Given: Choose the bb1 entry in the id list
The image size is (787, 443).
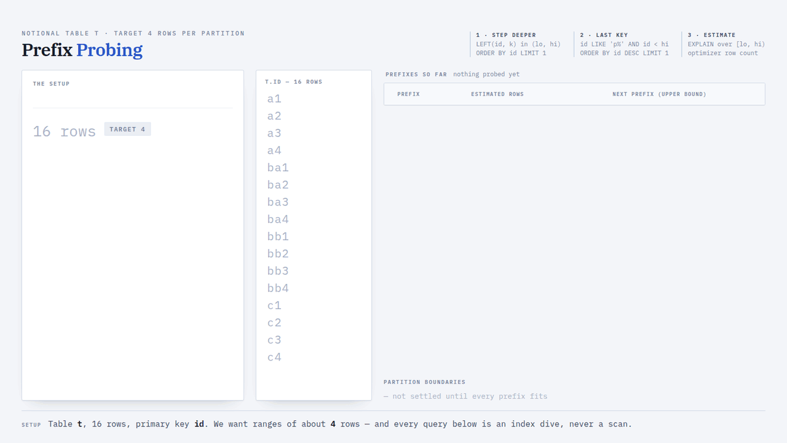Looking at the screenshot, I should 278,236.
